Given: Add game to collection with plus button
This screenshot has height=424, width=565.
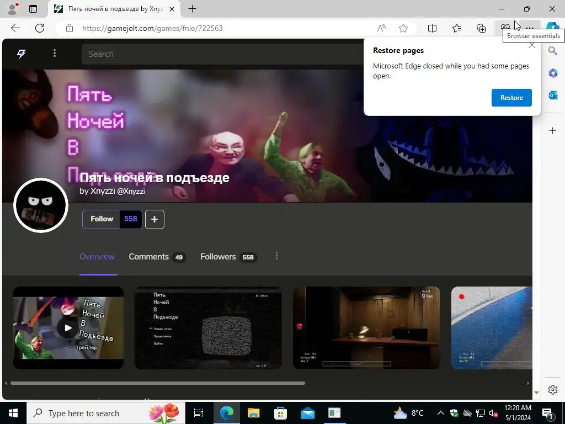Looking at the screenshot, I should tap(154, 219).
